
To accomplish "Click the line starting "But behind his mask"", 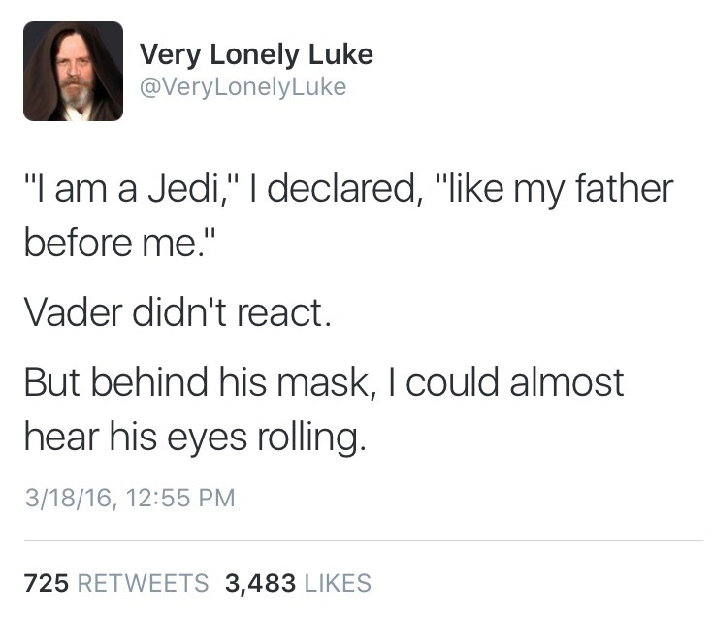I will [324, 382].
